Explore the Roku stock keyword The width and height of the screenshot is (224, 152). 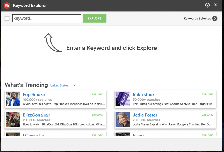pos(207,94)
